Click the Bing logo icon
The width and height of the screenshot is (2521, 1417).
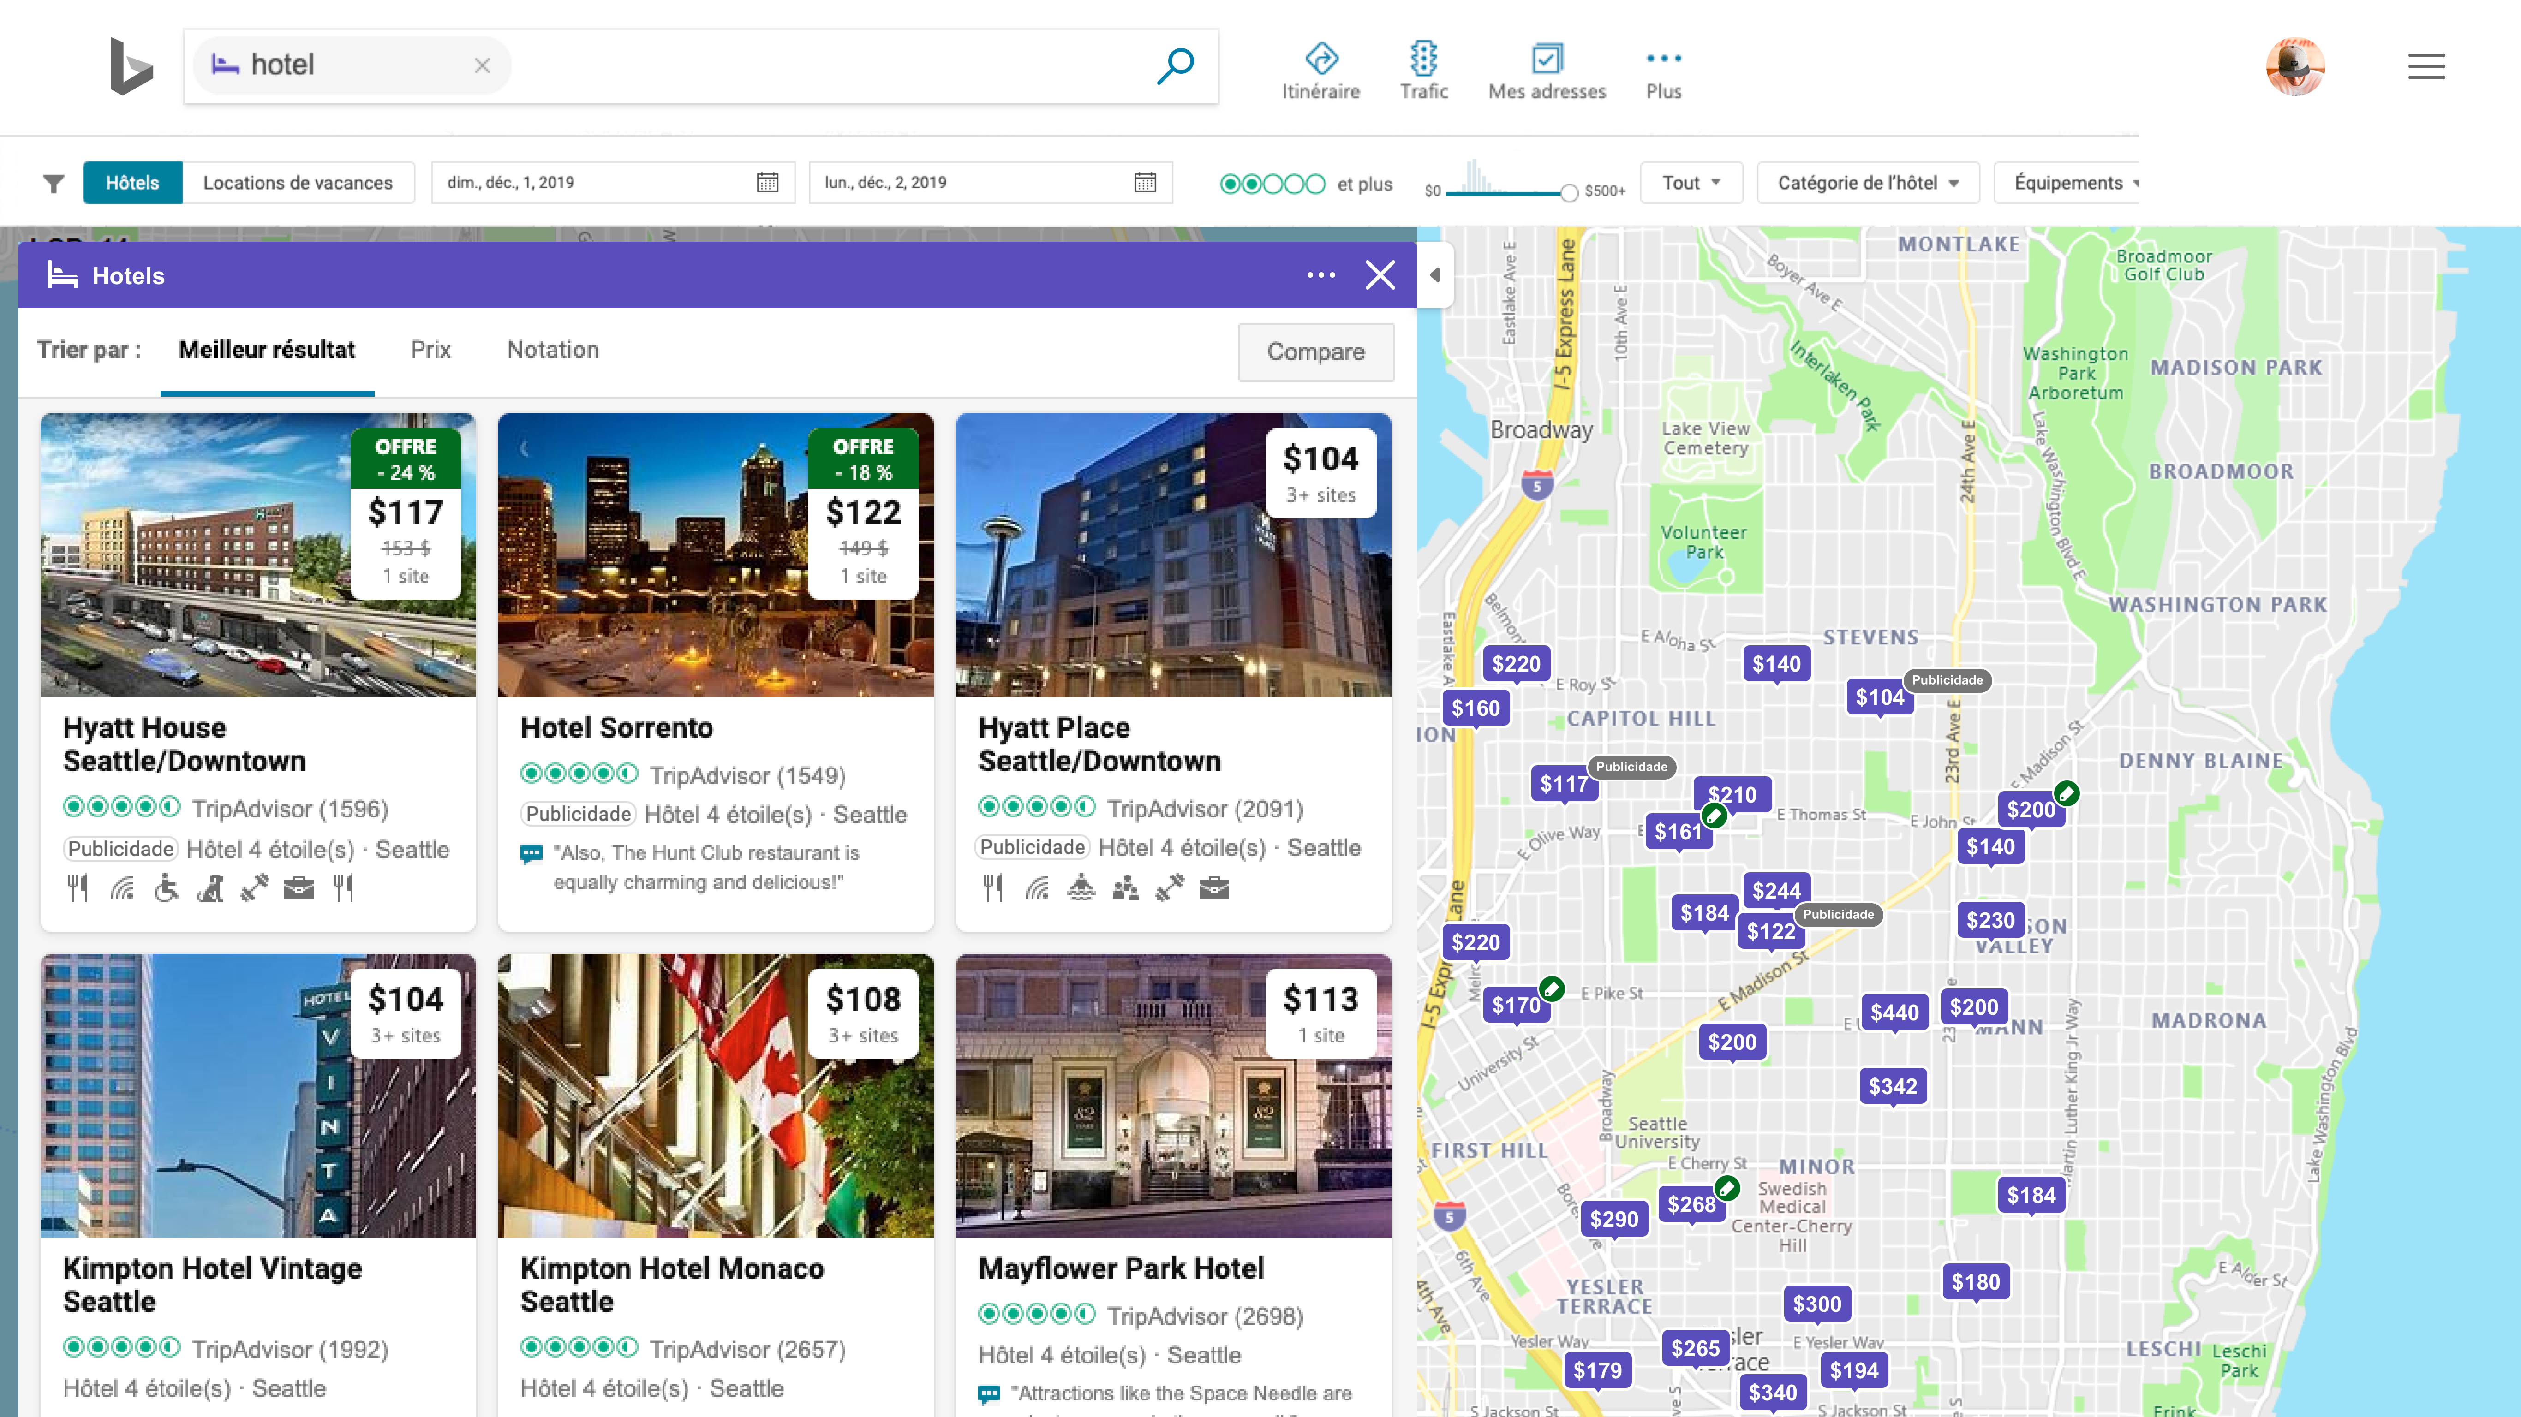(x=131, y=65)
